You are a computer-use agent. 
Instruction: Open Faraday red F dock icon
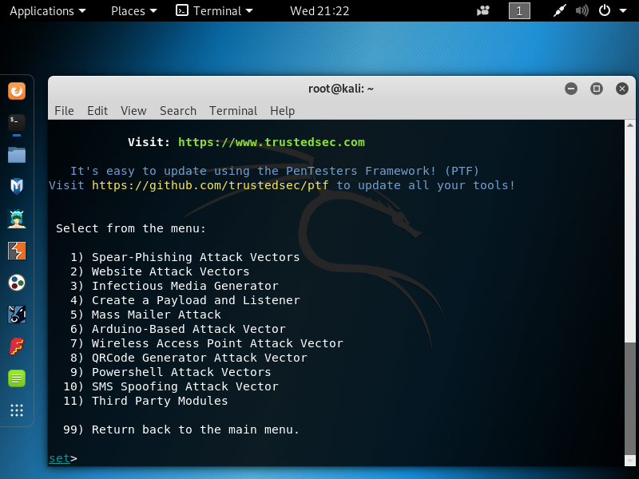[x=17, y=346]
